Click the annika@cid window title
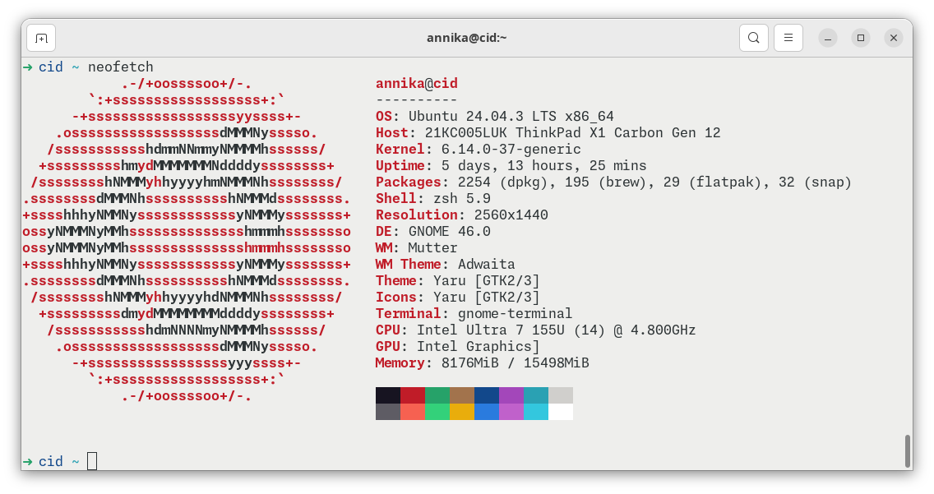 [466, 38]
